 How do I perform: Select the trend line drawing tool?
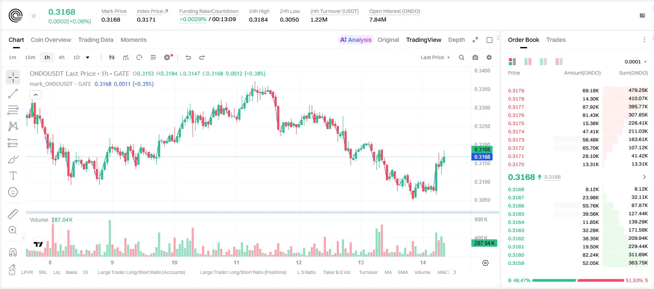(13, 94)
